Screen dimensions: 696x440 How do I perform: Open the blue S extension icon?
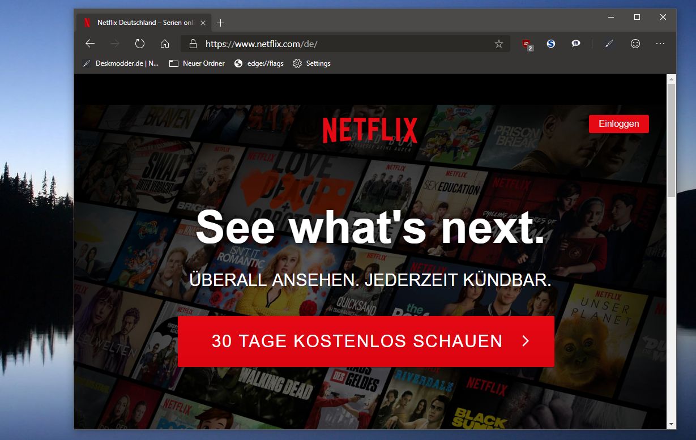(x=550, y=44)
